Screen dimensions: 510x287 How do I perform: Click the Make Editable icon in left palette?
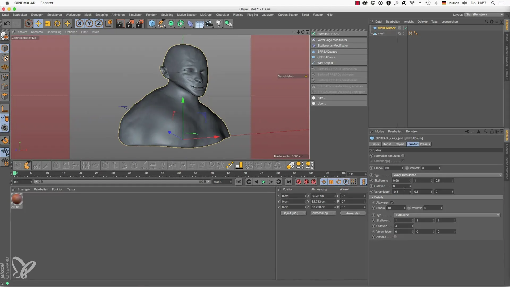pos(5,36)
